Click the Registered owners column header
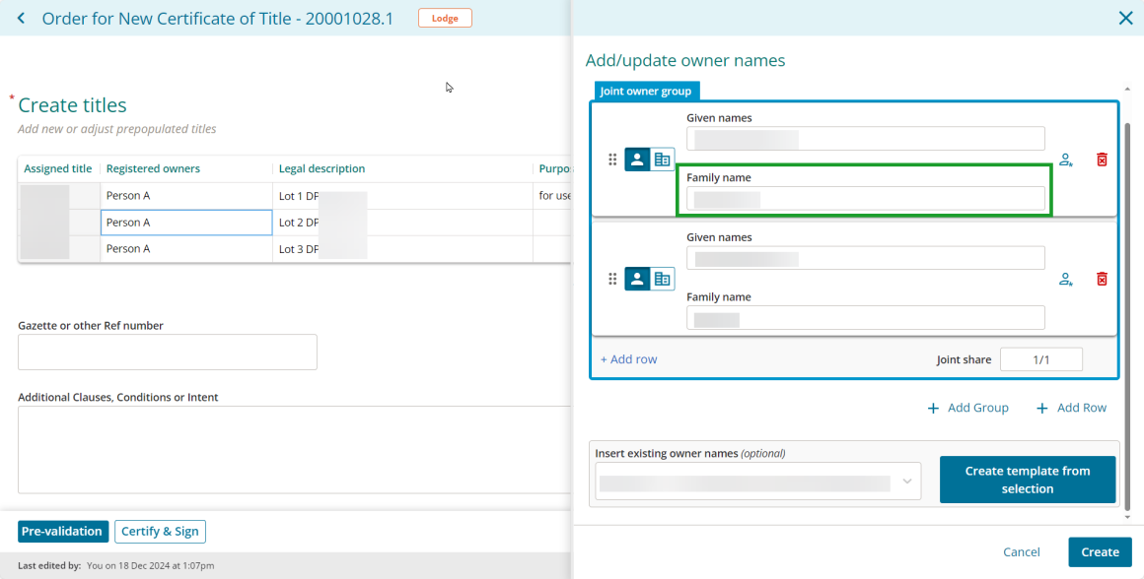1144x579 pixels. (x=153, y=169)
